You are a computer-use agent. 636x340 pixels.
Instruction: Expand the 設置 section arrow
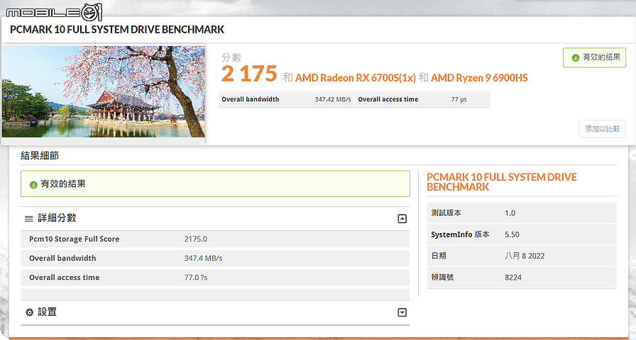pos(402,312)
